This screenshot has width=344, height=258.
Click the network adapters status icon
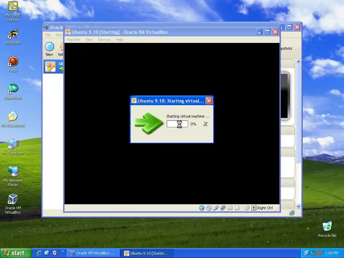[223, 208]
